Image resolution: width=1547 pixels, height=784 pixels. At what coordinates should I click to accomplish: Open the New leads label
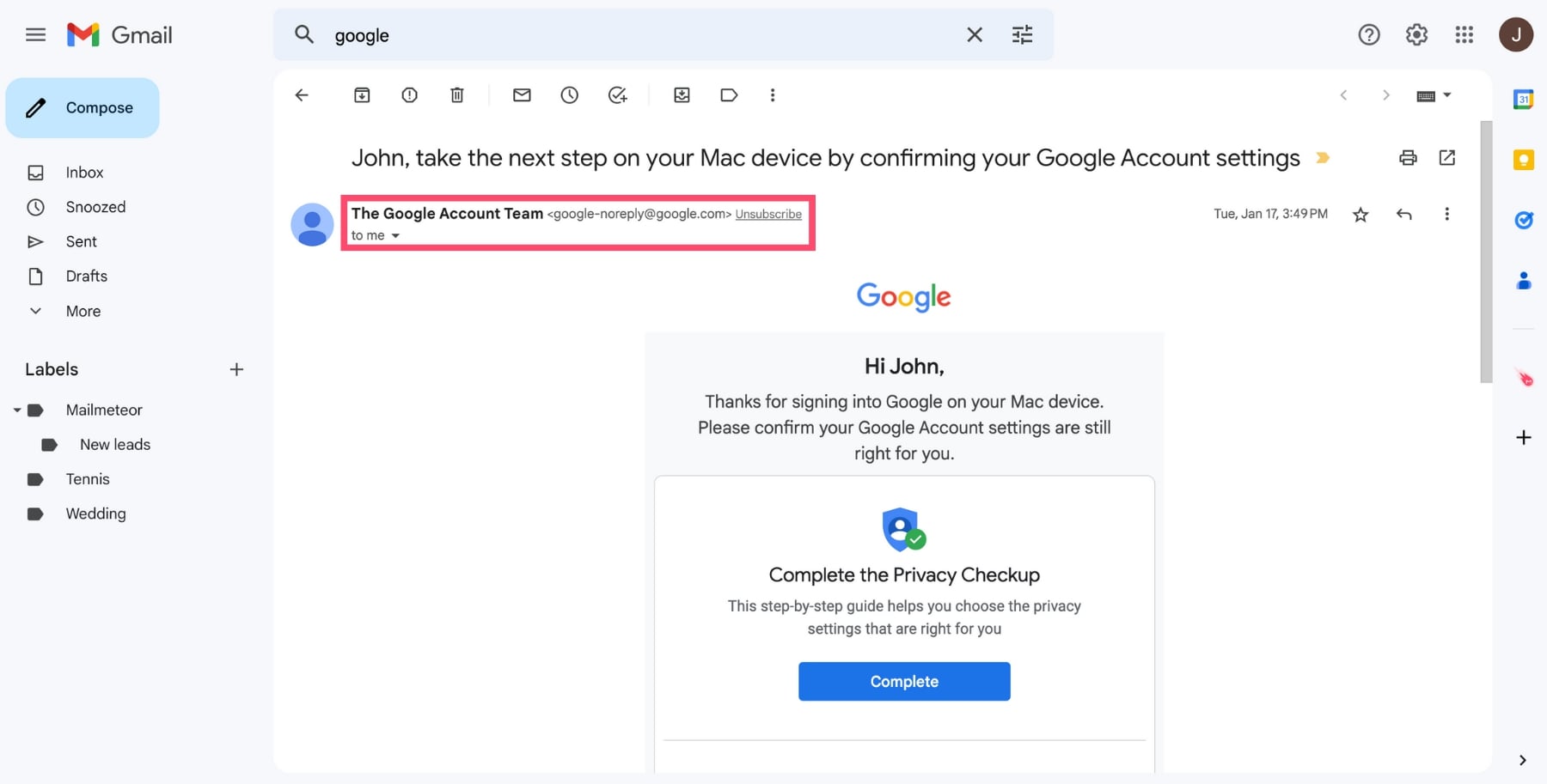115,445
